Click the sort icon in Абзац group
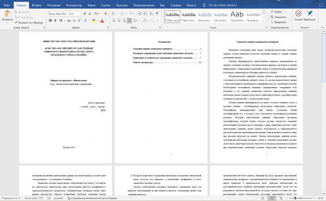 click(151, 14)
